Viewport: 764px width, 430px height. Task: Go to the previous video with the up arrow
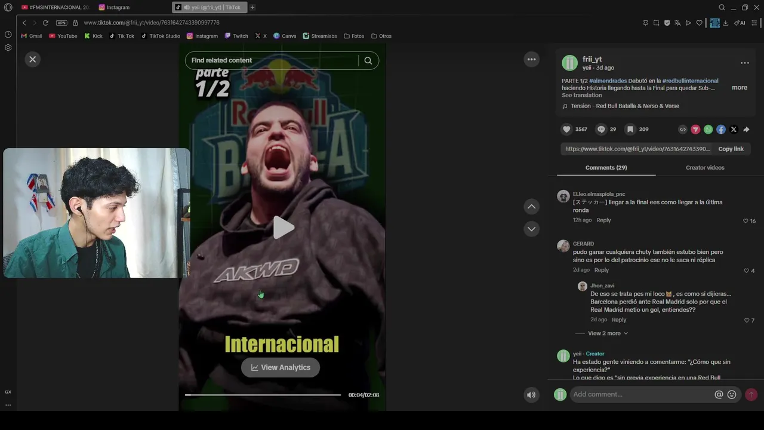click(x=531, y=207)
